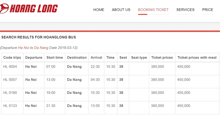Click the Code trips column header
Viewport: 220px width, 116px height.
click(x=12, y=57)
